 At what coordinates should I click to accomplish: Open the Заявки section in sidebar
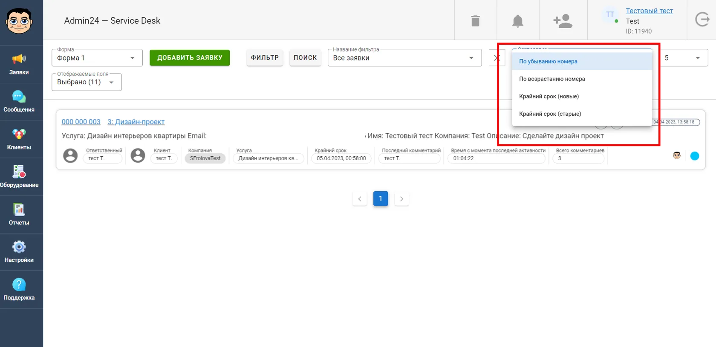click(x=19, y=64)
